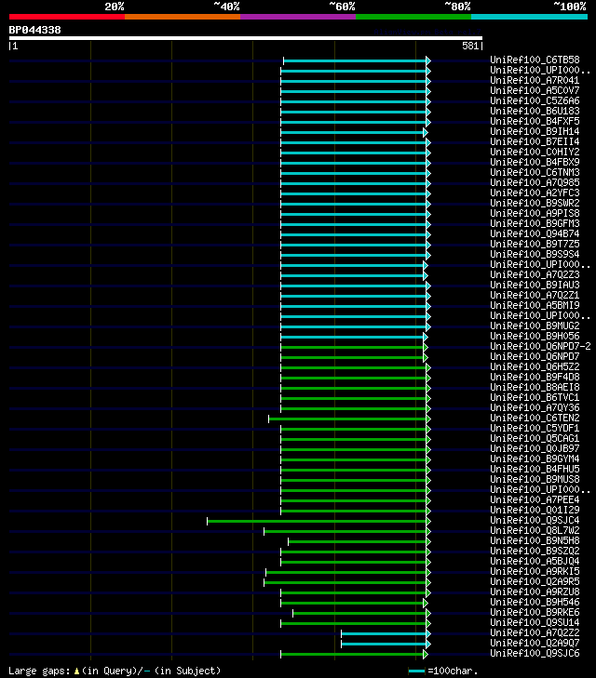
Task: Select the UniRef100_B9SWR2 label
Action: click(x=535, y=204)
